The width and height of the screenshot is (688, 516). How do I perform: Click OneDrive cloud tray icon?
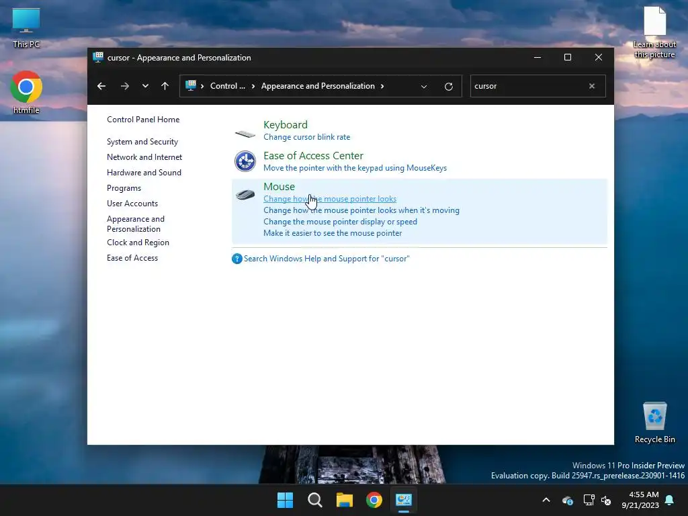pyautogui.click(x=567, y=500)
